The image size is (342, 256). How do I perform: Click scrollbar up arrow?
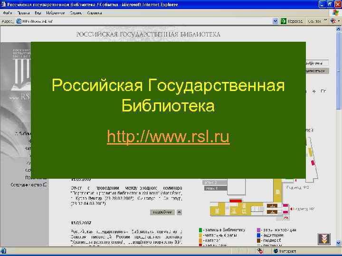pyautogui.click(x=339, y=29)
